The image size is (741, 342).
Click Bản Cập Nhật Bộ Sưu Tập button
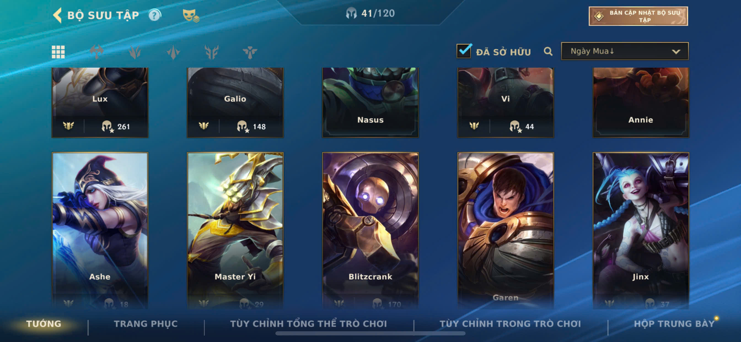pos(638,16)
